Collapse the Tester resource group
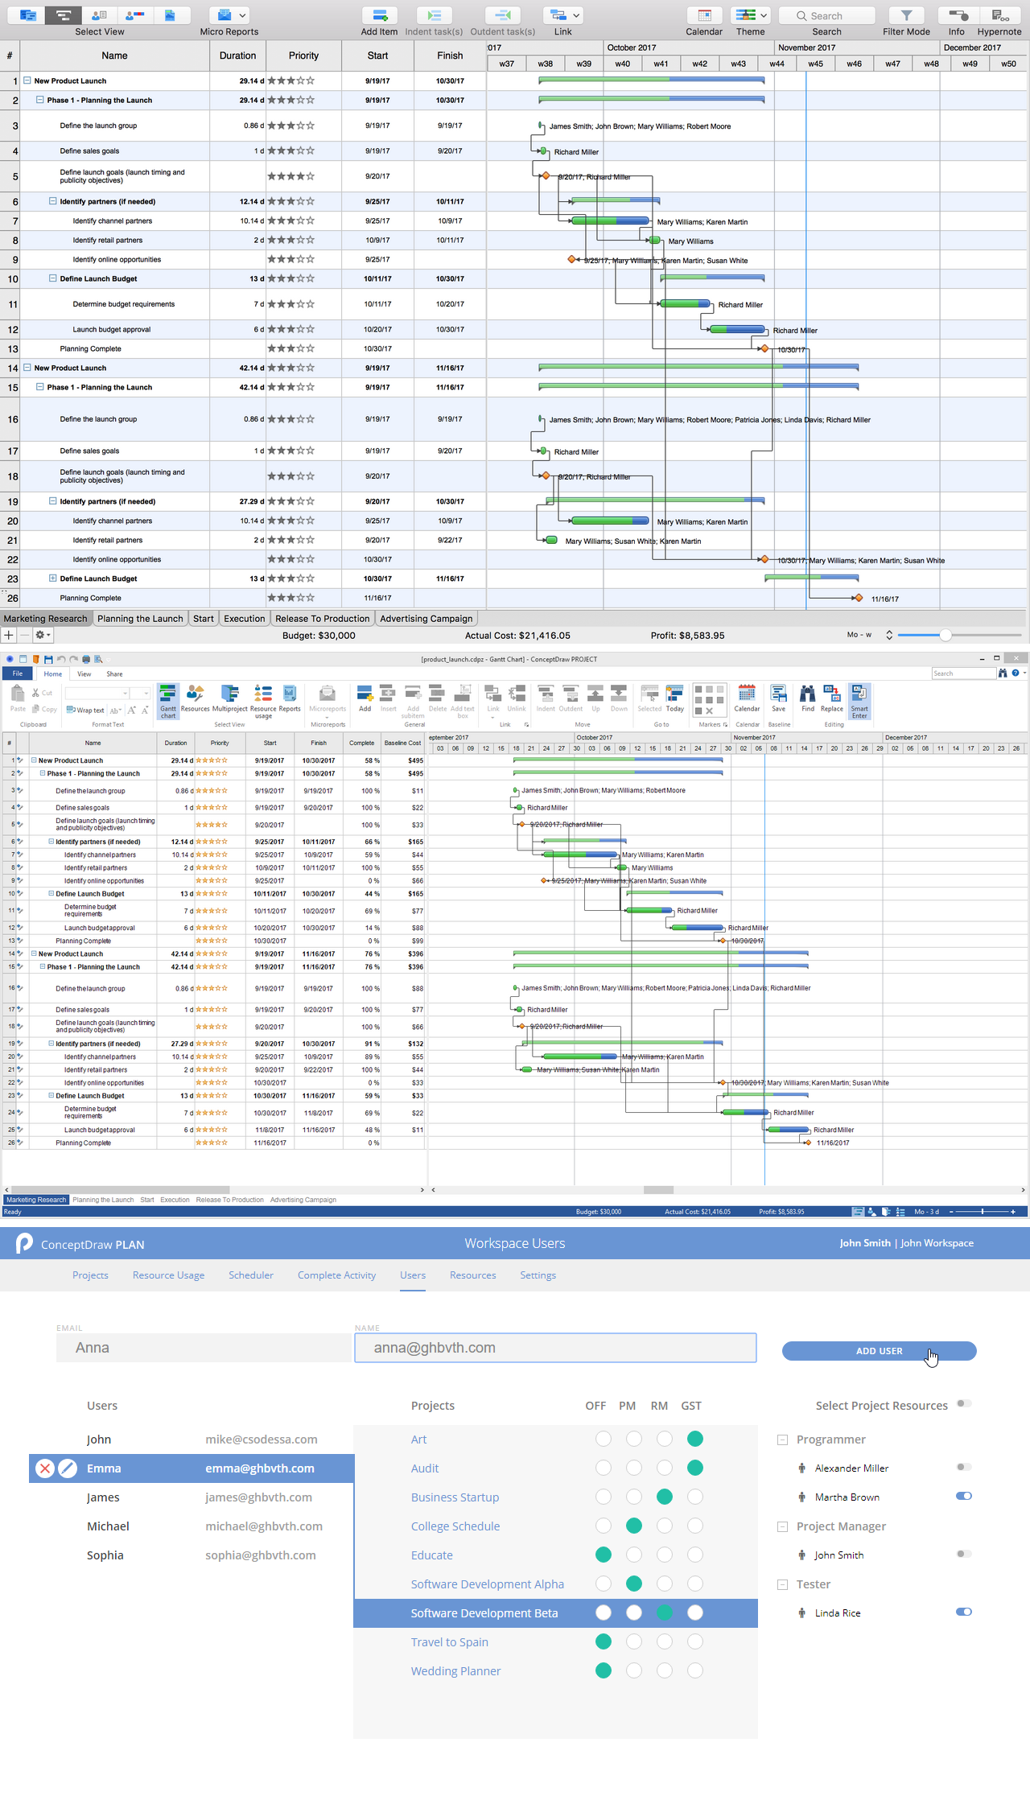Viewport: 1030px width, 1804px height. click(x=782, y=1584)
